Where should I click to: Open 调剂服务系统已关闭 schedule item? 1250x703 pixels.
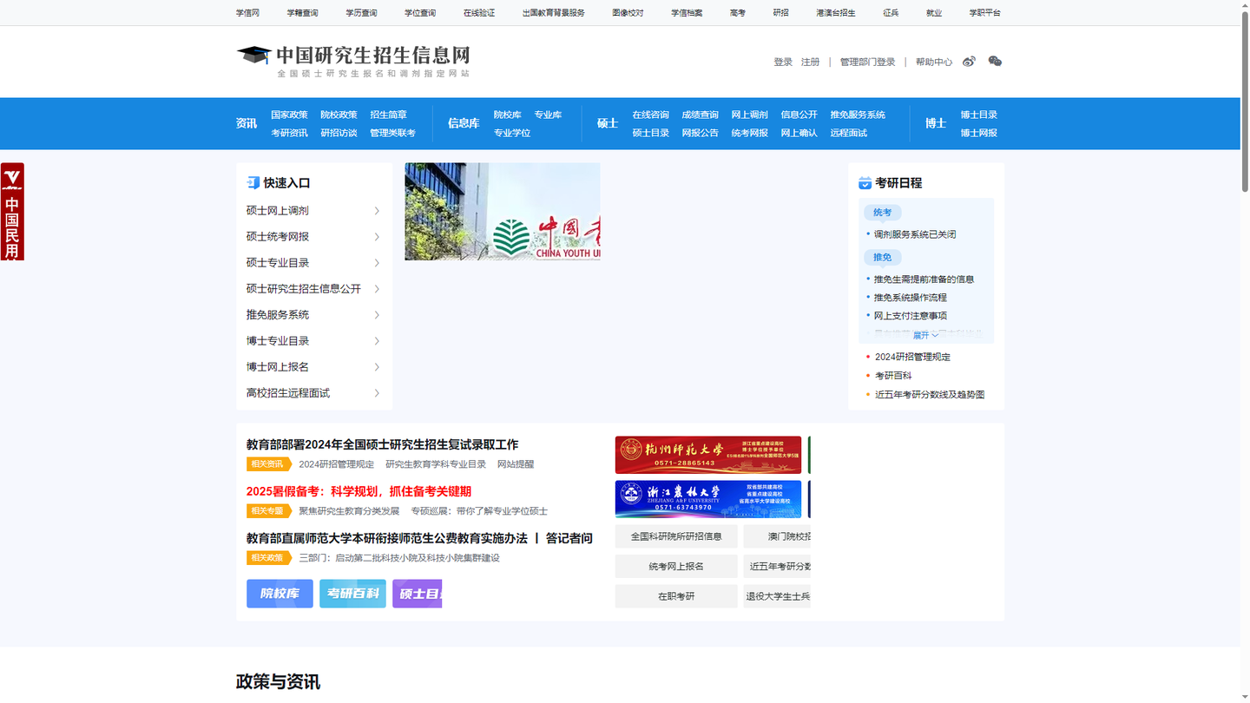(x=915, y=234)
